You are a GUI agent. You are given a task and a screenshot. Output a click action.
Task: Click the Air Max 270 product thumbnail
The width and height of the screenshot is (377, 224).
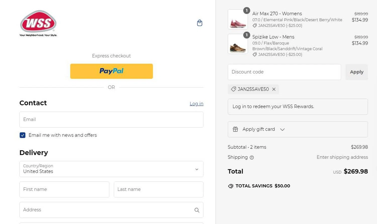point(238,20)
